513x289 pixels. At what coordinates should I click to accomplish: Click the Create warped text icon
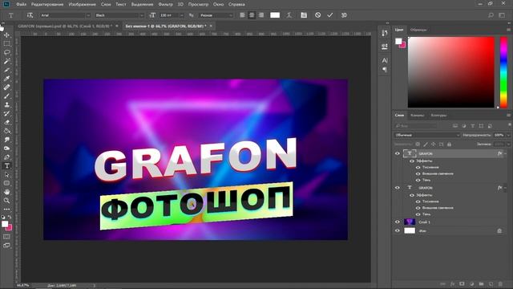(289, 15)
